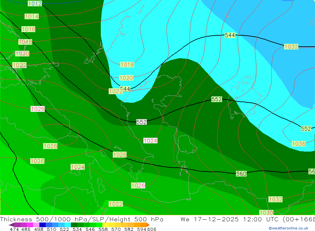Image resolution: width=315 pixels, height=231 pixels.
Task: Click the 1018 label on the cyan area
Action: click(127, 65)
